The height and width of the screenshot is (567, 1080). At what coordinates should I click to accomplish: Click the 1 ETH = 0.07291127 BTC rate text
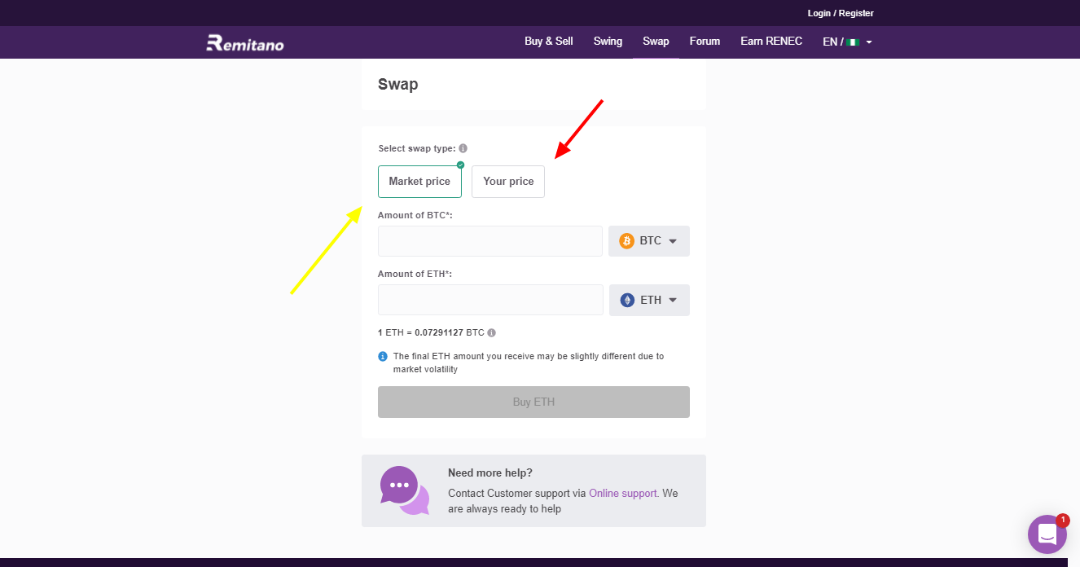431,332
